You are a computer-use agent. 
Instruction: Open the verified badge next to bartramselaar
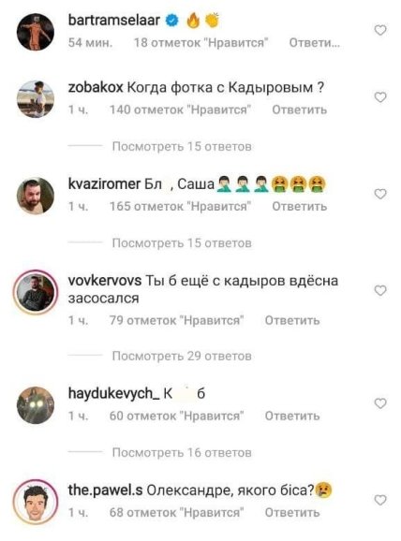pyautogui.click(x=172, y=21)
